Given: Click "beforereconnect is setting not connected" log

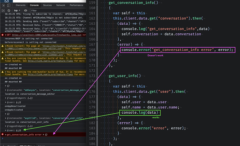Looking at the screenshot, I should tap(30, 42).
